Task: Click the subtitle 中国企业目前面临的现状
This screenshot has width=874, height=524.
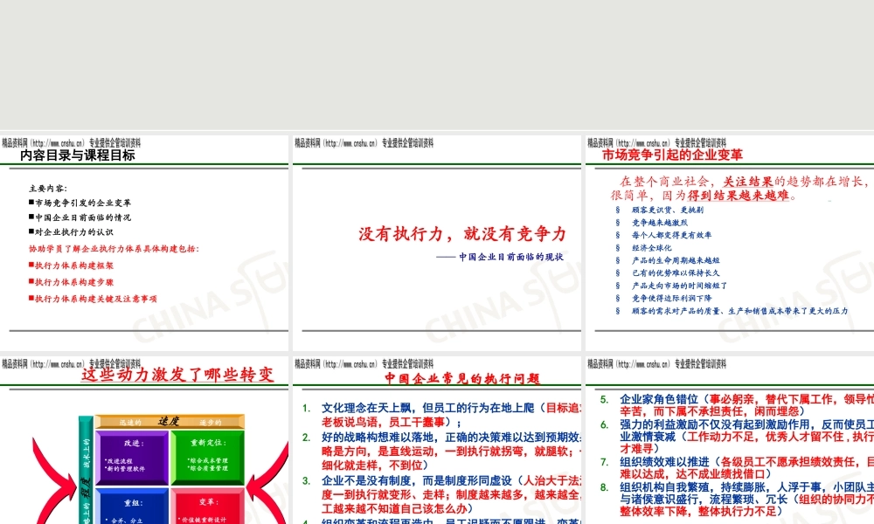Action: point(511,257)
